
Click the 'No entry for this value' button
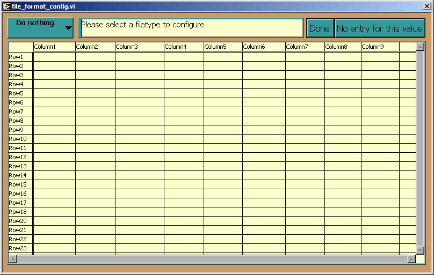coord(380,28)
